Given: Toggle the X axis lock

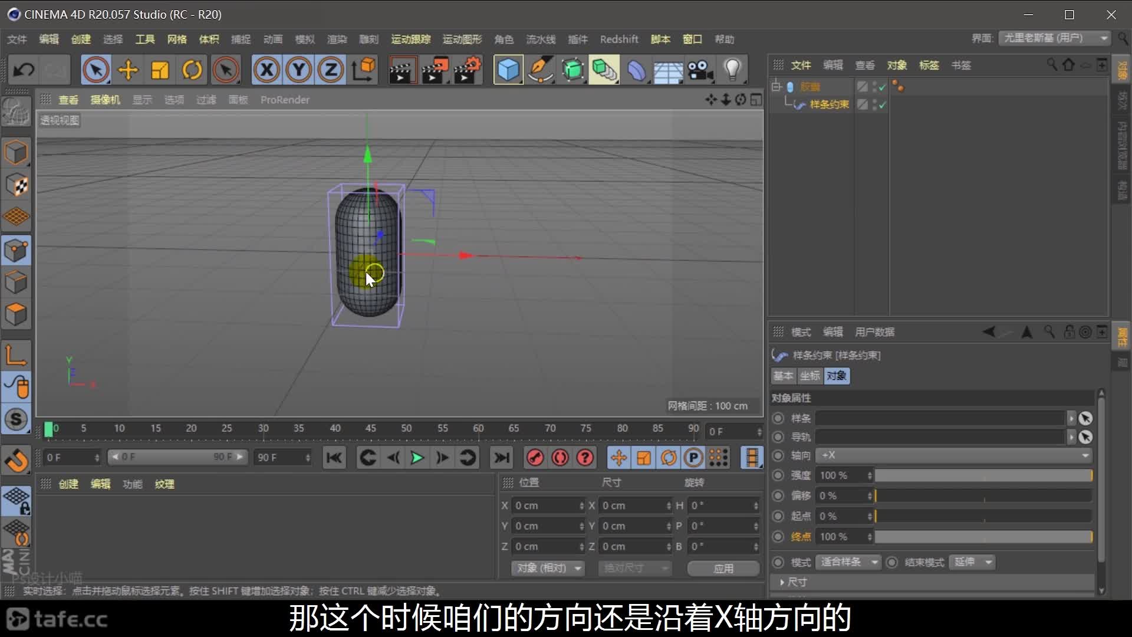Looking at the screenshot, I should tap(266, 70).
